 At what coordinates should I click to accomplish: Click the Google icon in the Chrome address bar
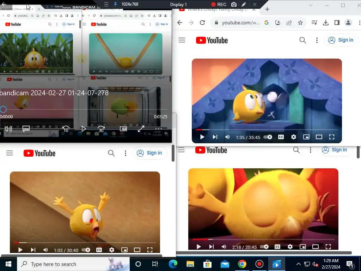tap(267, 23)
